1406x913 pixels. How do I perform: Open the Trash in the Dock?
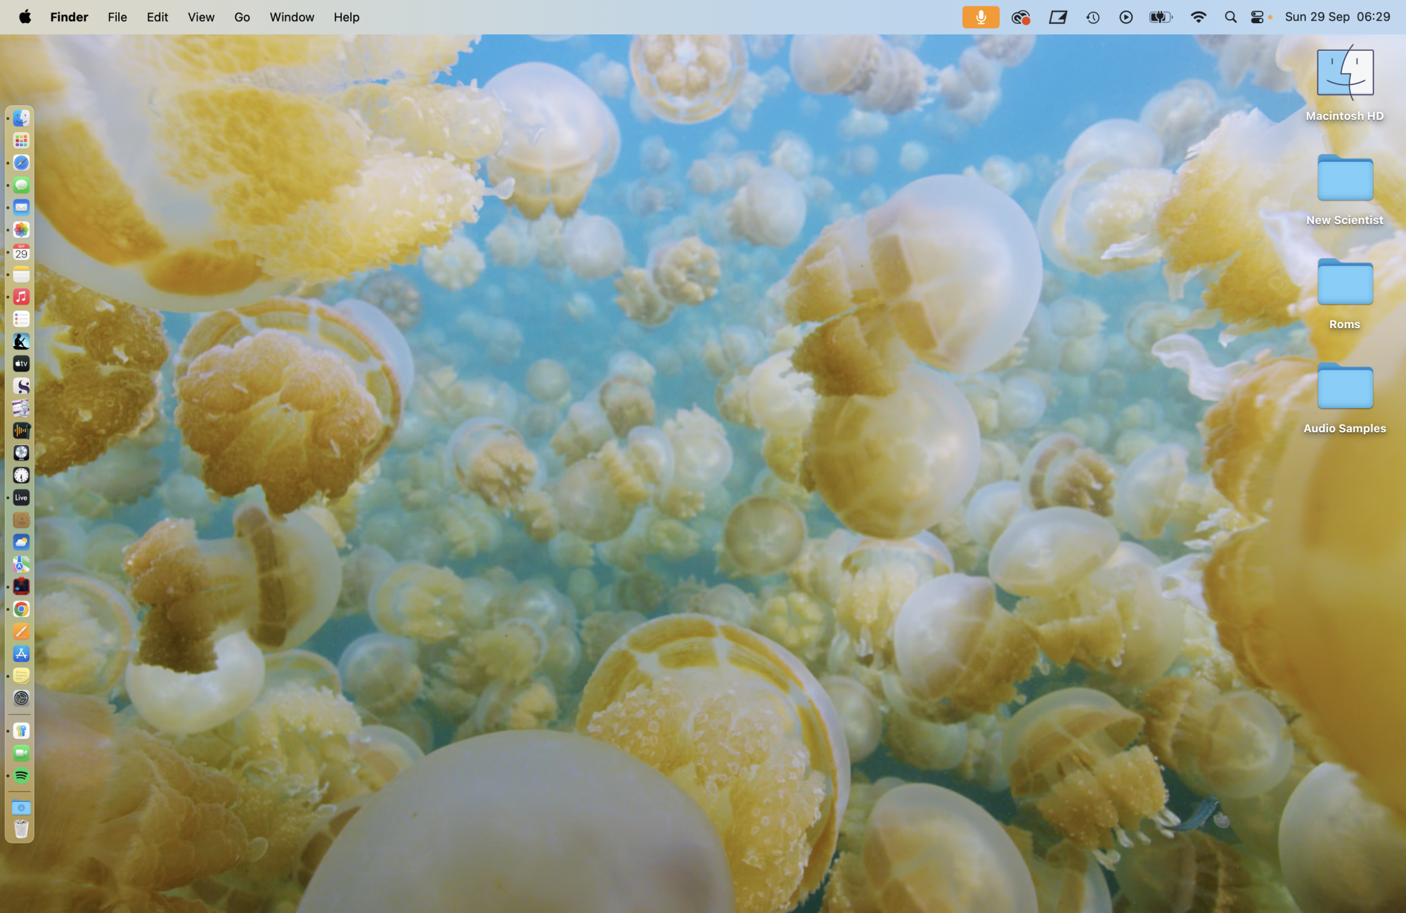point(21,829)
